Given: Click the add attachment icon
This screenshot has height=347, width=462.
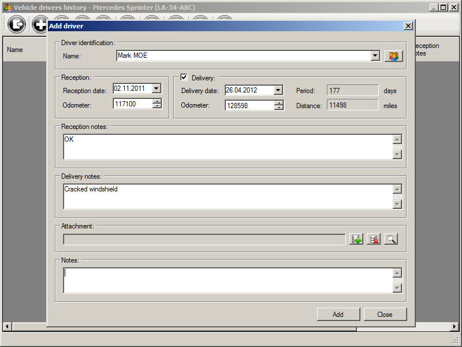Looking at the screenshot, I should click(x=356, y=239).
